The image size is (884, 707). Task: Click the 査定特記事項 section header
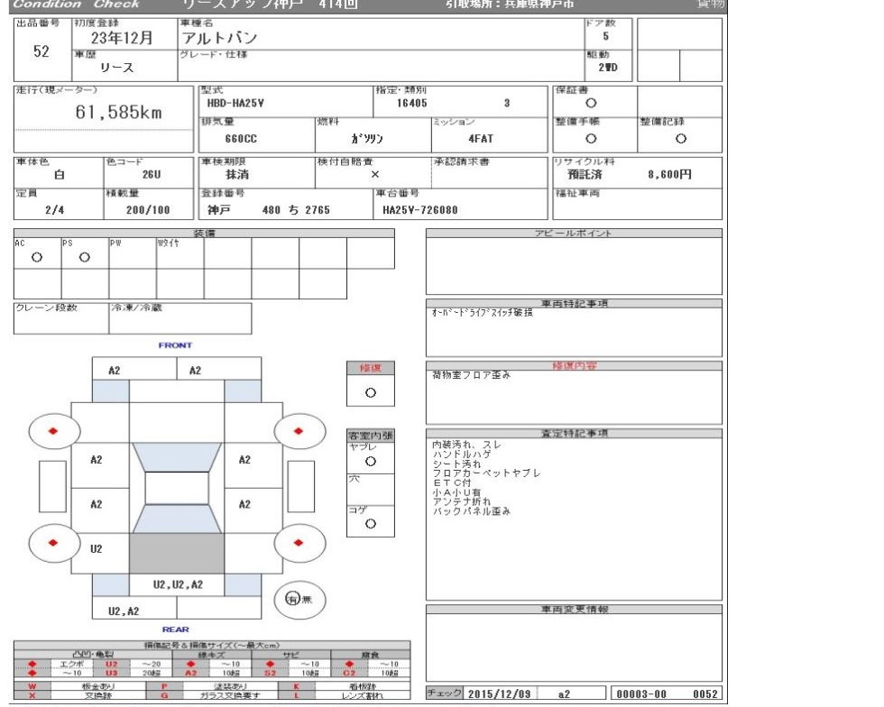click(574, 434)
